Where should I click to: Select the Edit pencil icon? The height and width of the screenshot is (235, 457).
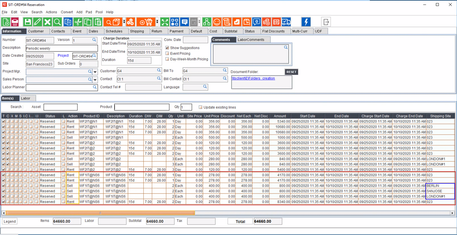tap(37, 22)
